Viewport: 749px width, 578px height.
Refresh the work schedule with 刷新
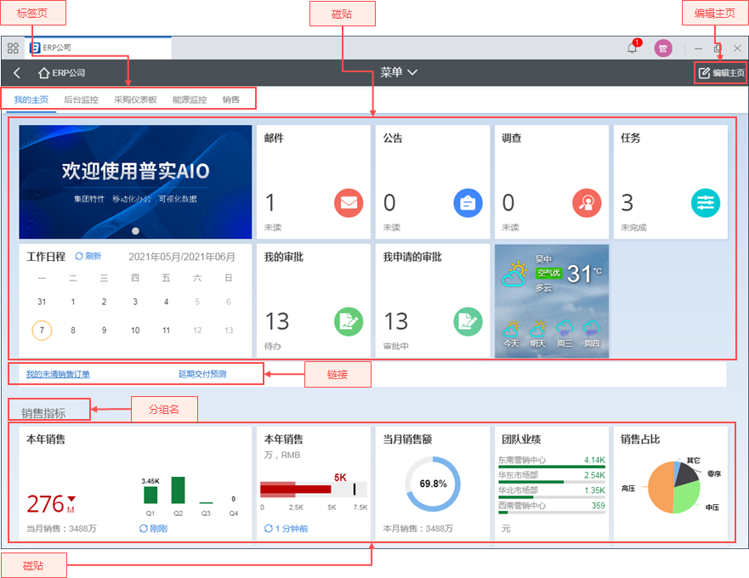tap(88, 256)
